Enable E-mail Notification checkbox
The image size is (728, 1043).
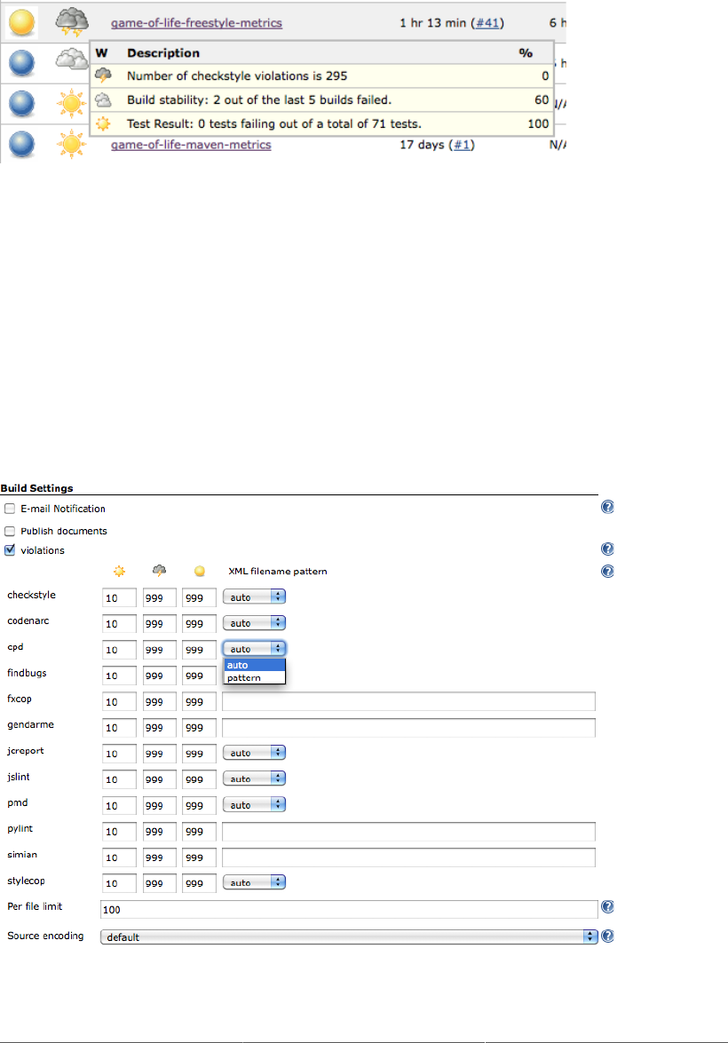(x=10, y=509)
